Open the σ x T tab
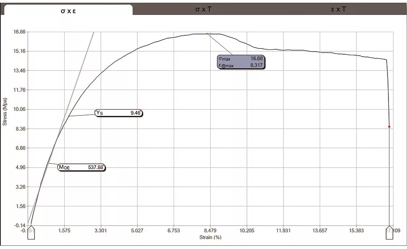 pyautogui.click(x=203, y=10)
